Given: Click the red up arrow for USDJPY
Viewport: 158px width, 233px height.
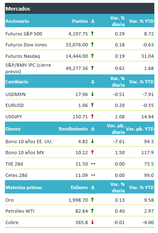Looking at the screenshot, I should (92, 116).
